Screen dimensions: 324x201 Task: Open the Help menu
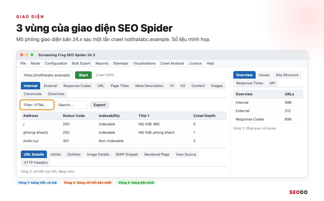click(210, 63)
